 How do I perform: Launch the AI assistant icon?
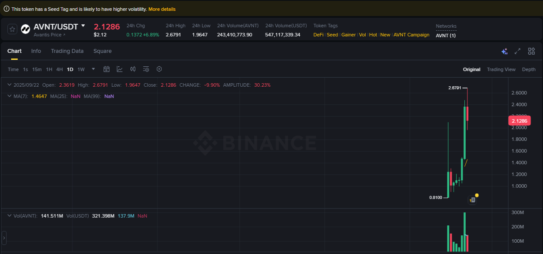(x=504, y=51)
